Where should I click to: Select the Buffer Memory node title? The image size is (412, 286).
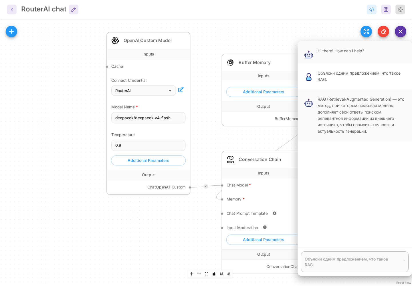[255, 63]
